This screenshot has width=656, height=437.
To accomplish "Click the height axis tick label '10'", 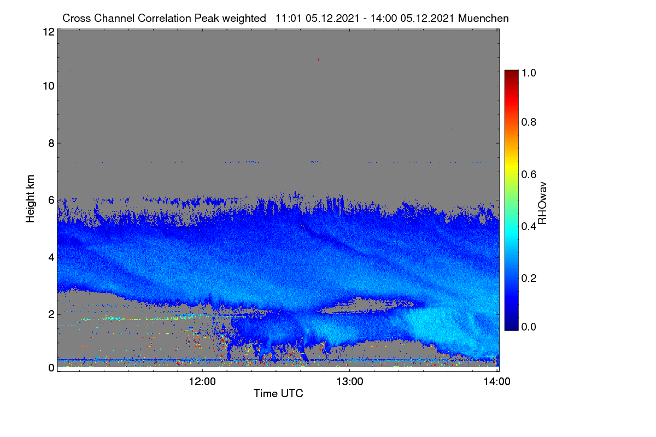I will 48,86.
